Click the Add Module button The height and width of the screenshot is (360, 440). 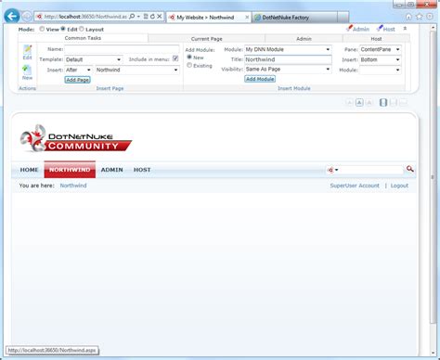click(260, 79)
